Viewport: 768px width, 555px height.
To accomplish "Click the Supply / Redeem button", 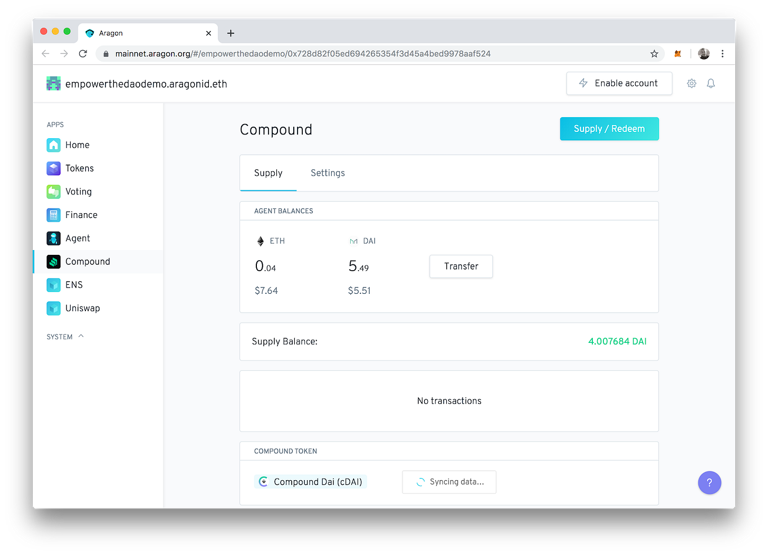I will pos(609,129).
